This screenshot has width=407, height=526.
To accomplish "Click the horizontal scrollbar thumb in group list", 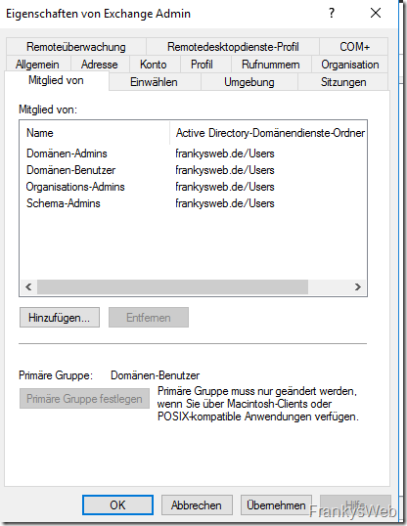I will pyautogui.click(x=172, y=286).
